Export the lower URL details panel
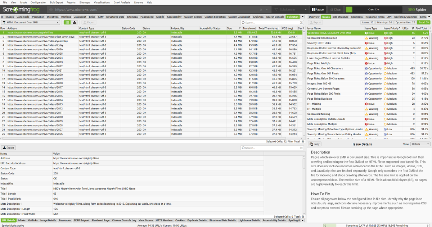The image size is (432, 227). pos(8,147)
